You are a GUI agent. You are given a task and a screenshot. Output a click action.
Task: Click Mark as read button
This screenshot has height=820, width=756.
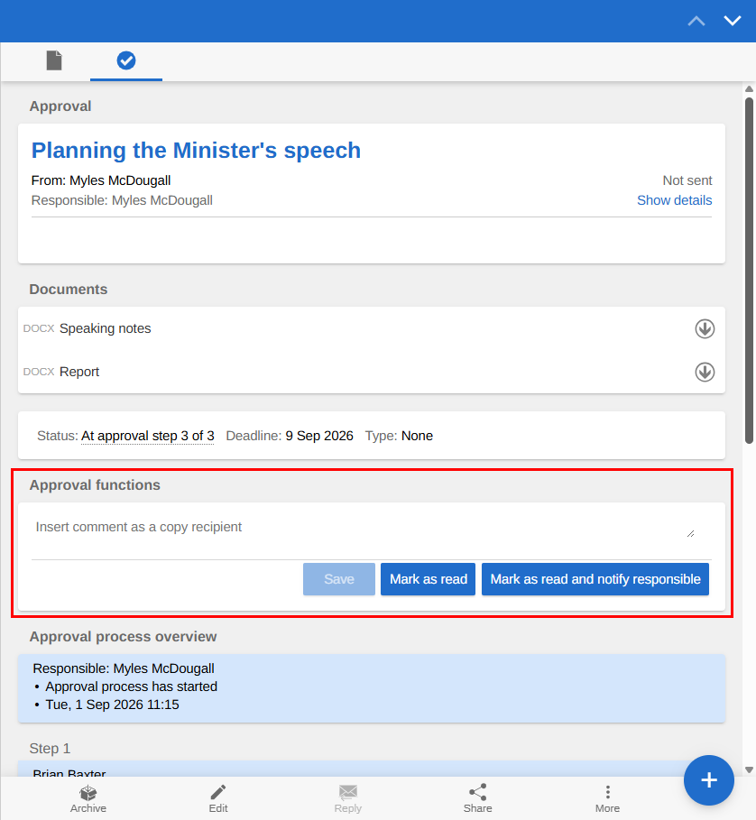(x=429, y=579)
